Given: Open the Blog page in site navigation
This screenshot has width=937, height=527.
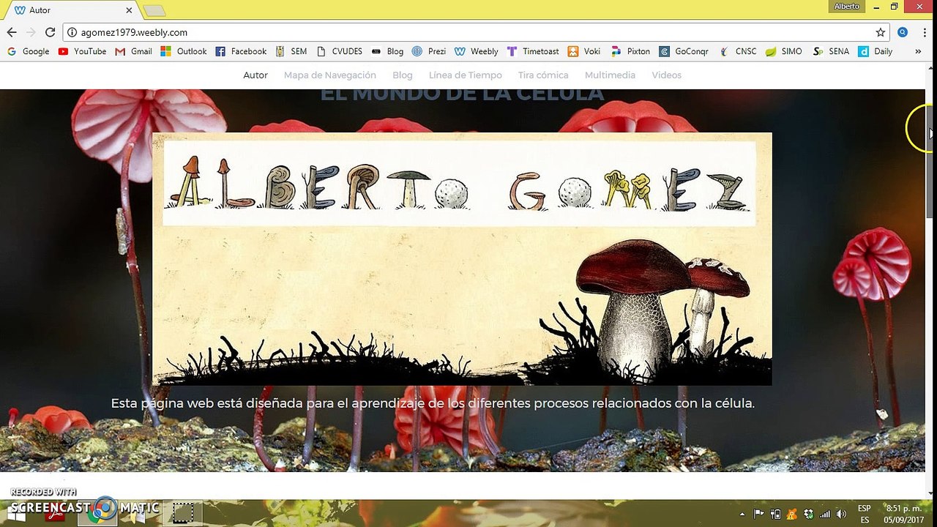Looking at the screenshot, I should [x=403, y=75].
